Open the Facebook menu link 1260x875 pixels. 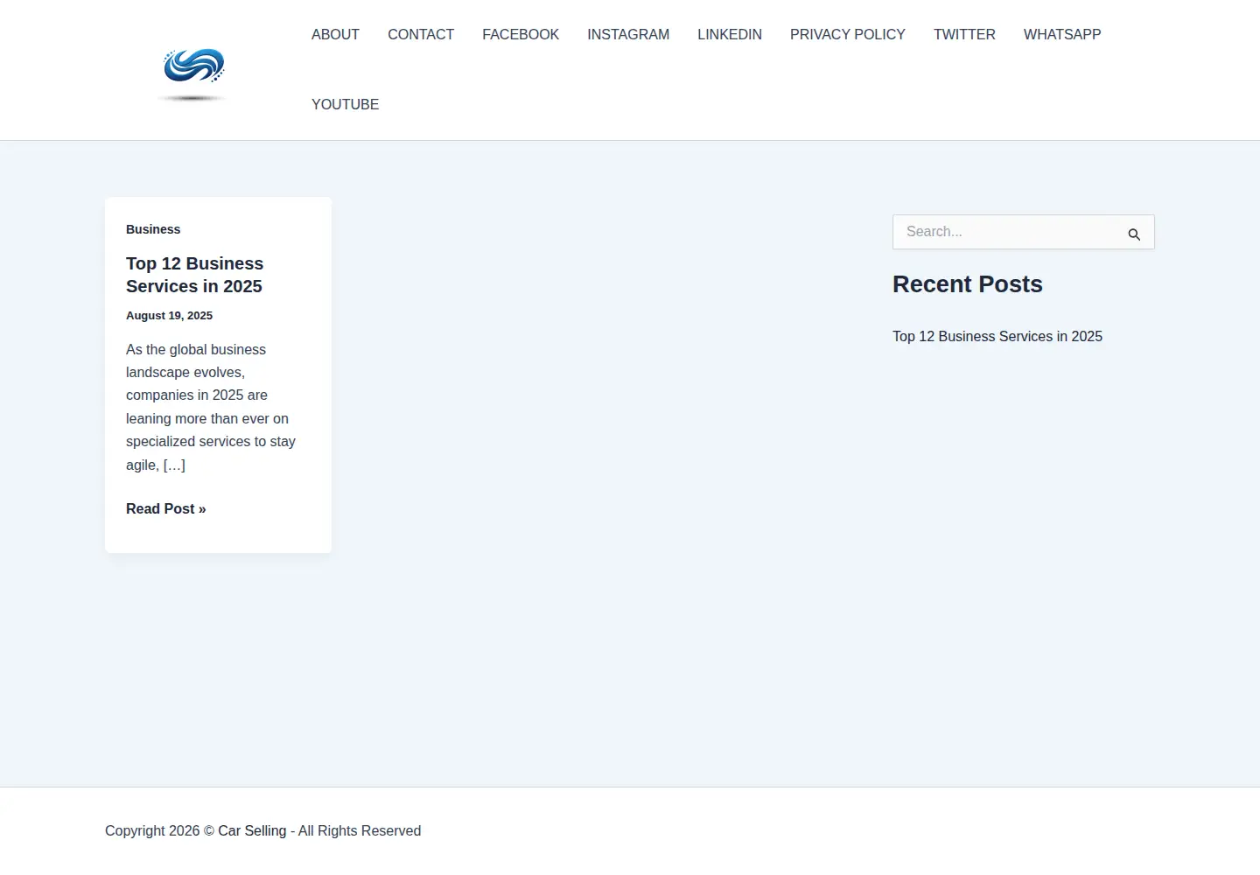coord(521,34)
